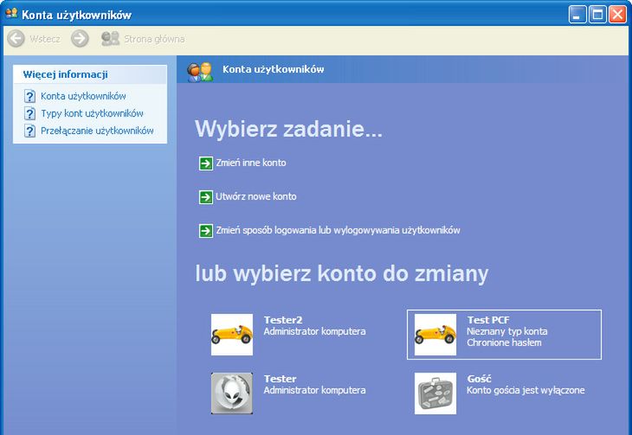Viewport: 632px width, 435px height.
Task: Select Test PCF race car account picture
Action: coord(435,335)
